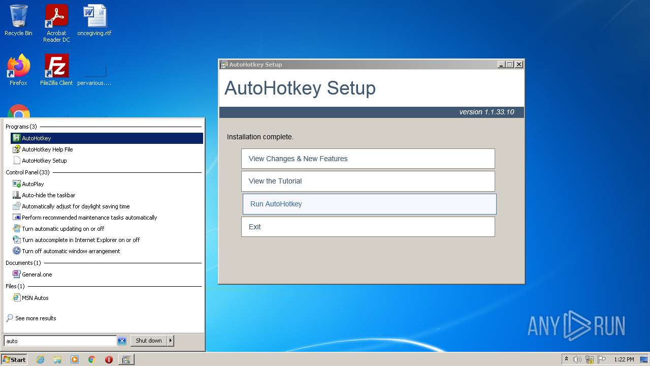This screenshot has width=650, height=366.
Task: Click the green AutoHotkey program icon
Action: (x=16, y=138)
